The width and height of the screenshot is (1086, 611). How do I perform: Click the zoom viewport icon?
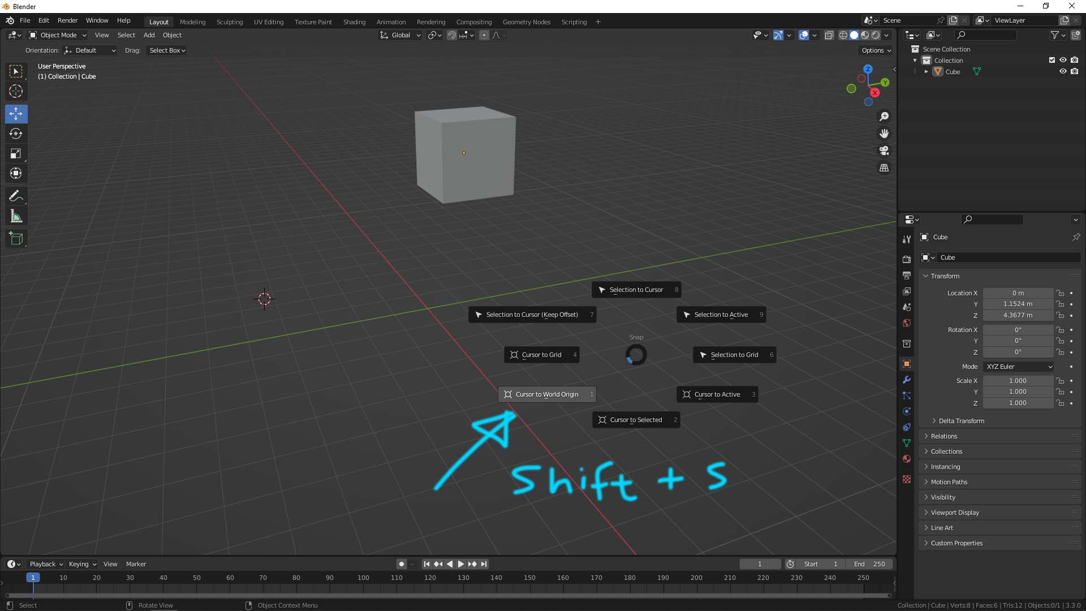click(884, 117)
